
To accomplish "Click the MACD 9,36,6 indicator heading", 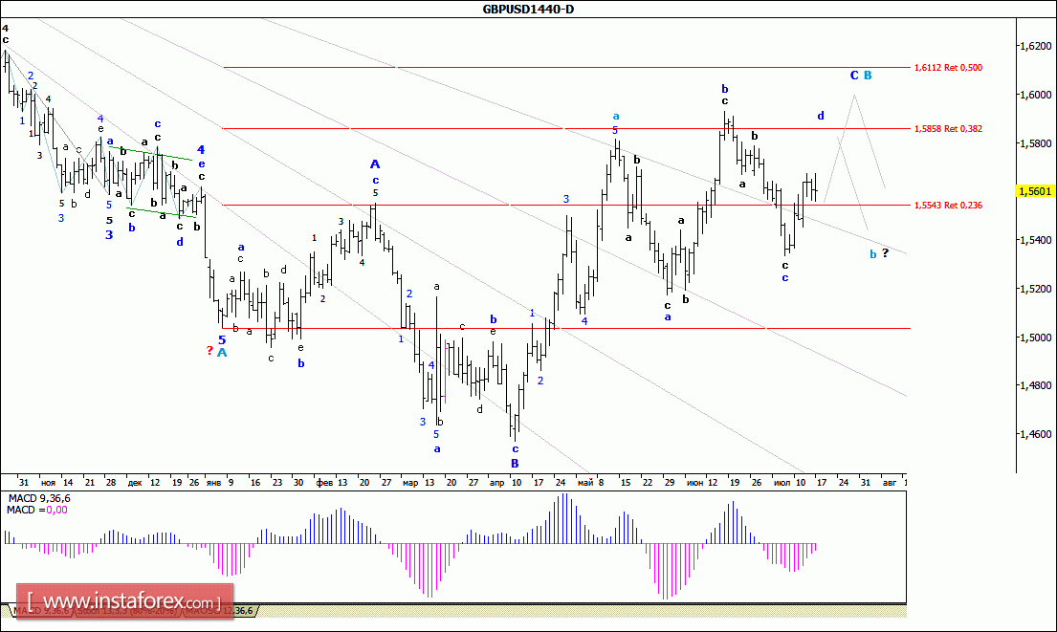I will coord(38,498).
